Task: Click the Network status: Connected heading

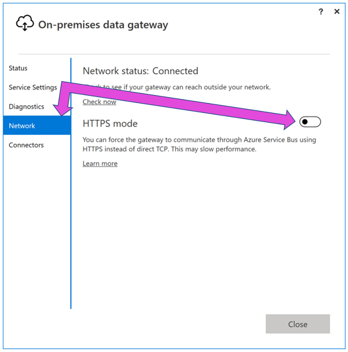Action: pos(140,71)
